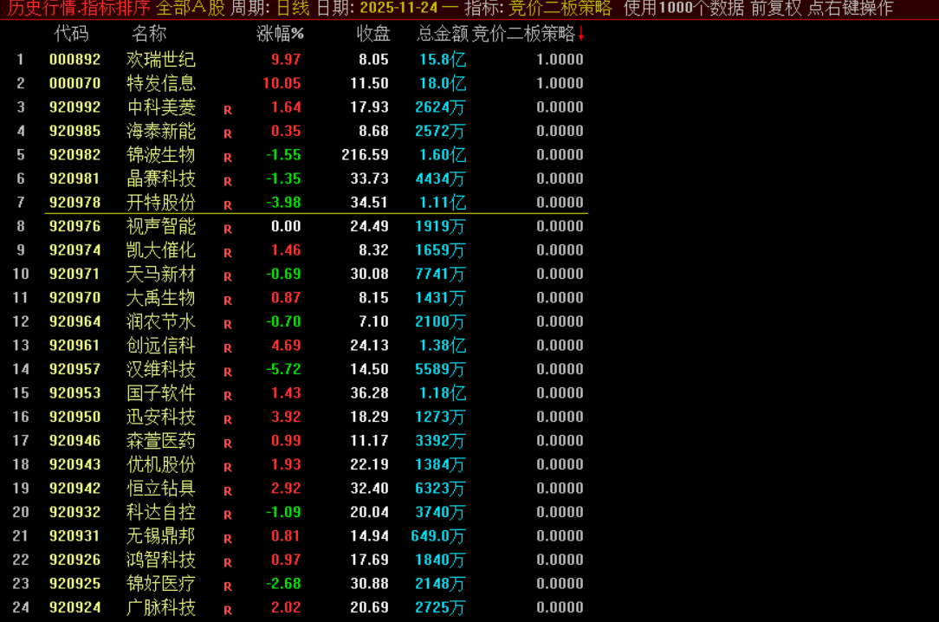Select the R marker for 视声智能
The height and width of the screenshot is (622, 939).
[x=228, y=230]
